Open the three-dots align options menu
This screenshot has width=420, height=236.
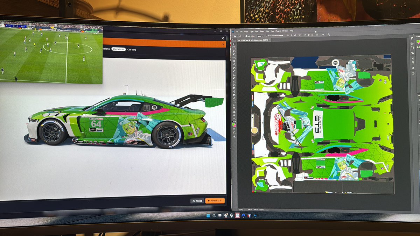[x=323, y=34]
